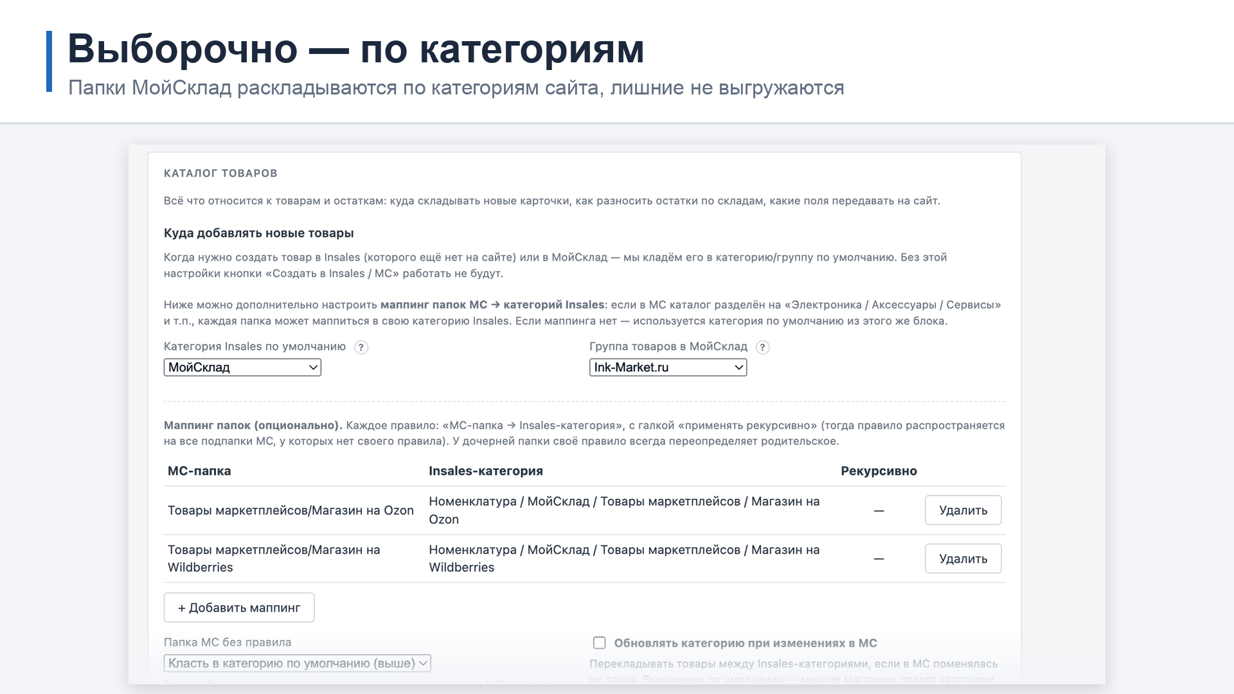This screenshot has width=1234, height=694.
Task: Click the Добавить маппинг button
Action: (239, 607)
